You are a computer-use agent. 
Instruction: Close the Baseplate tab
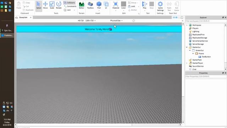pyautogui.click(x=31, y=17)
